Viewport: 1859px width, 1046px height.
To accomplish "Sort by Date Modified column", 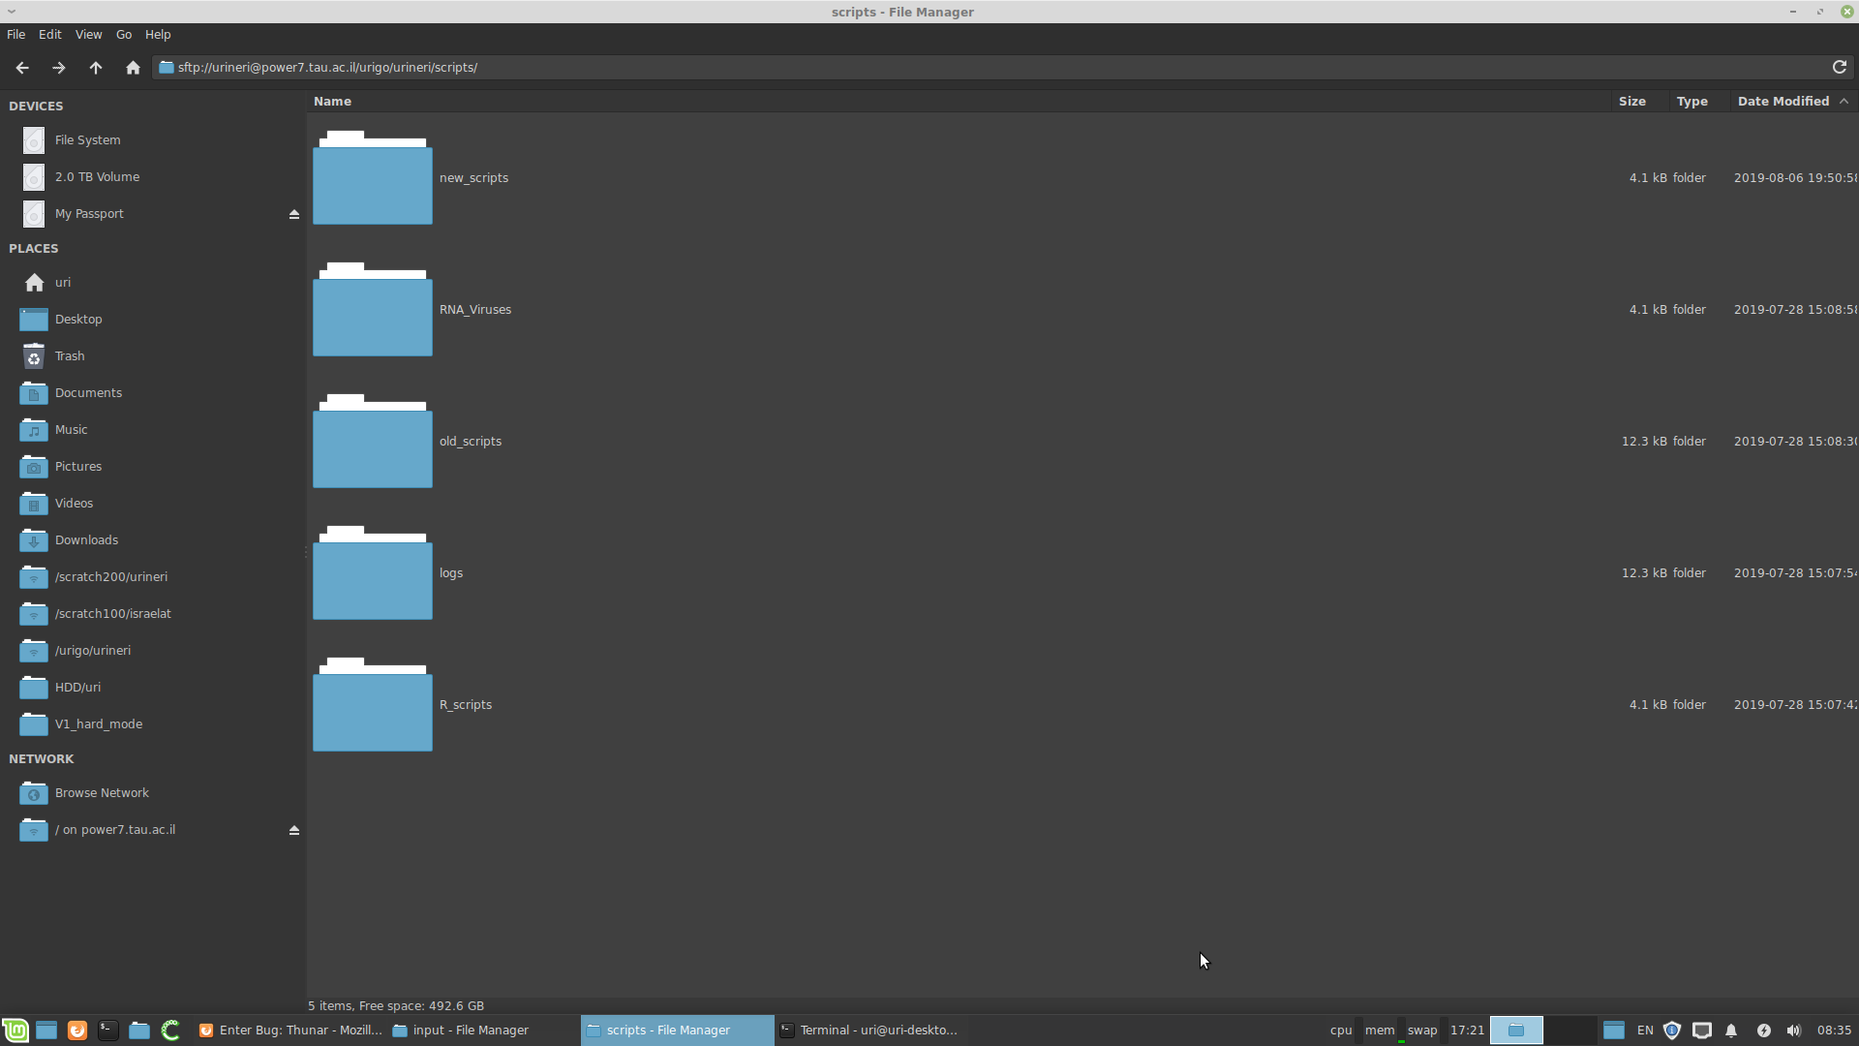I will tap(1783, 102).
